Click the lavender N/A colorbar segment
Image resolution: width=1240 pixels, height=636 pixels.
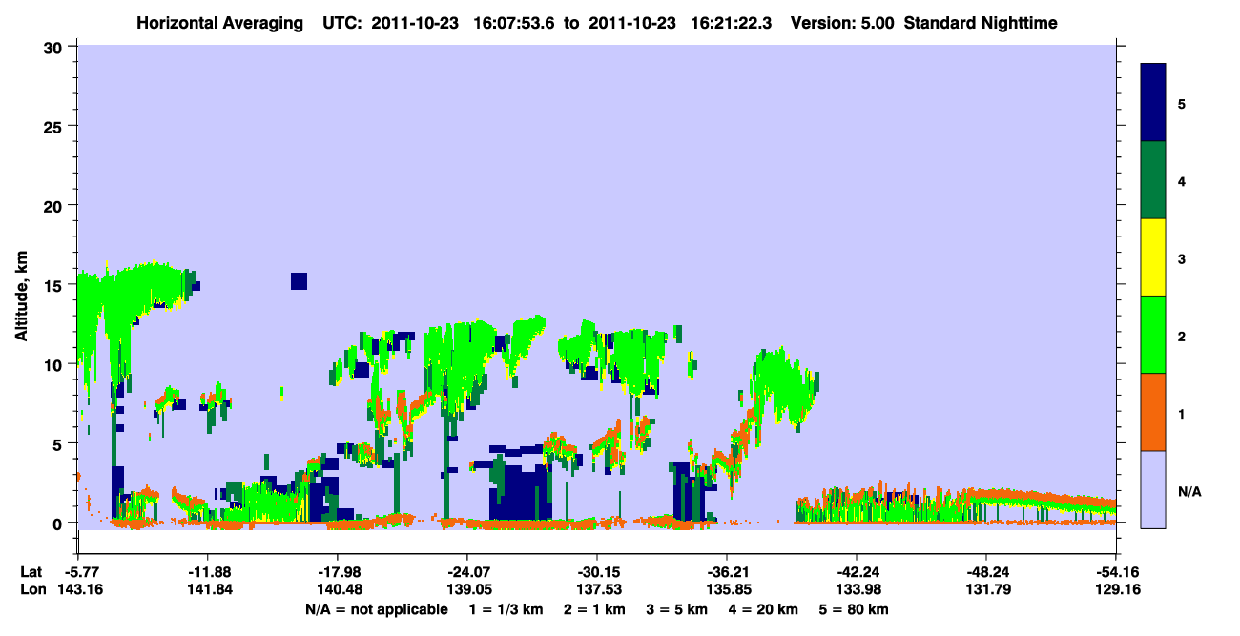point(1153,489)
